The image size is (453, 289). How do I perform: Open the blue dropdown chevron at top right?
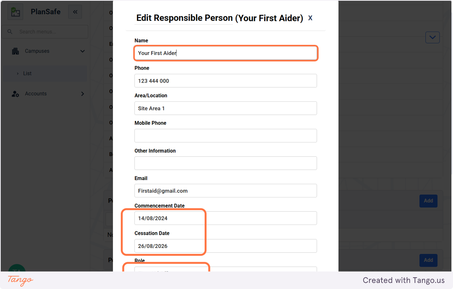pos(433,37)
